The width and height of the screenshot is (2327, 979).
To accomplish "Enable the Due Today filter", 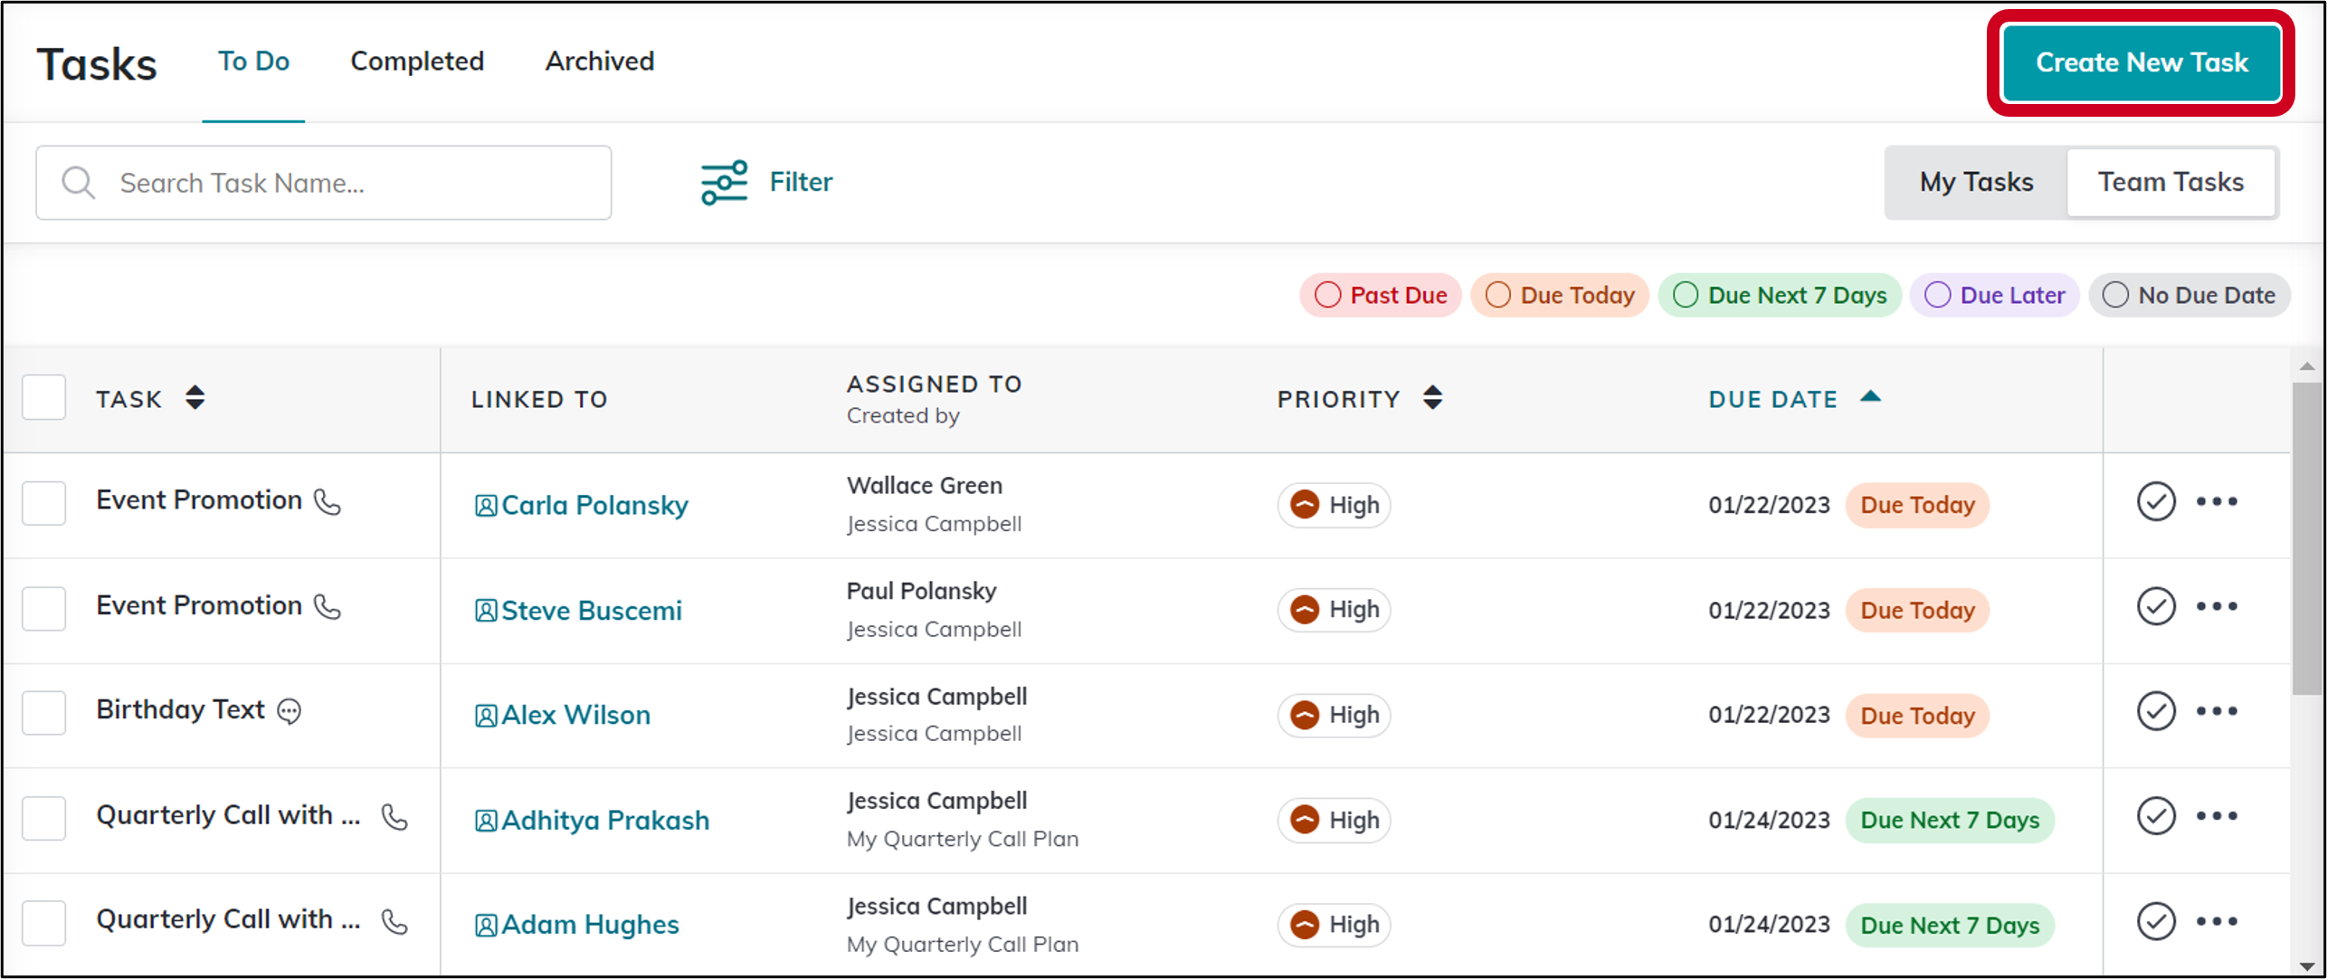I will coord(1559,295).
